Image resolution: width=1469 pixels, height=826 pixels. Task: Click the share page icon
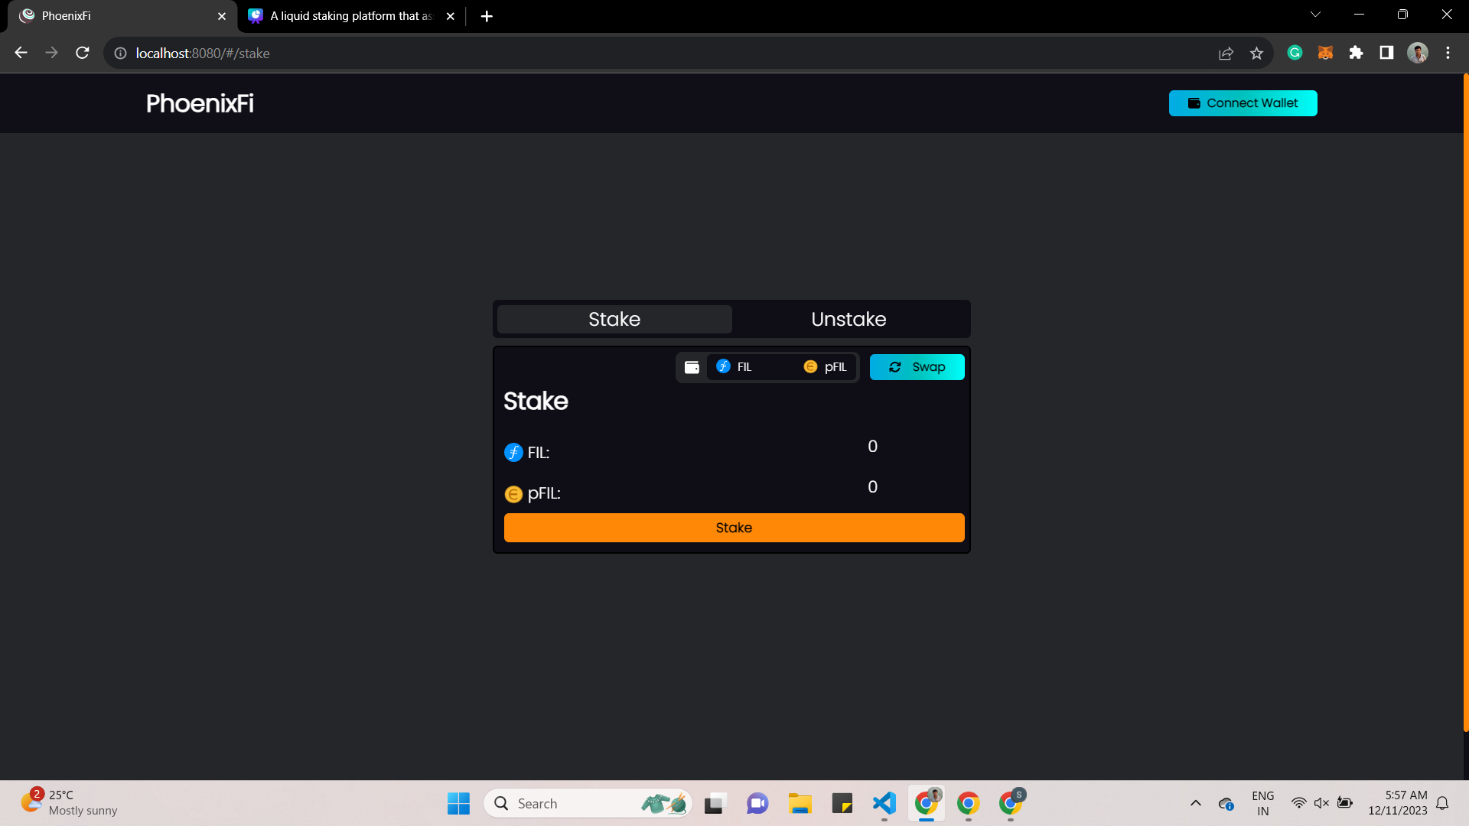1226,53
